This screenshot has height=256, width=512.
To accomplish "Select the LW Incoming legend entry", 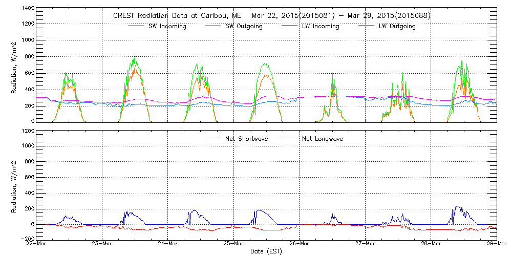I will click(x=321, y=26).
